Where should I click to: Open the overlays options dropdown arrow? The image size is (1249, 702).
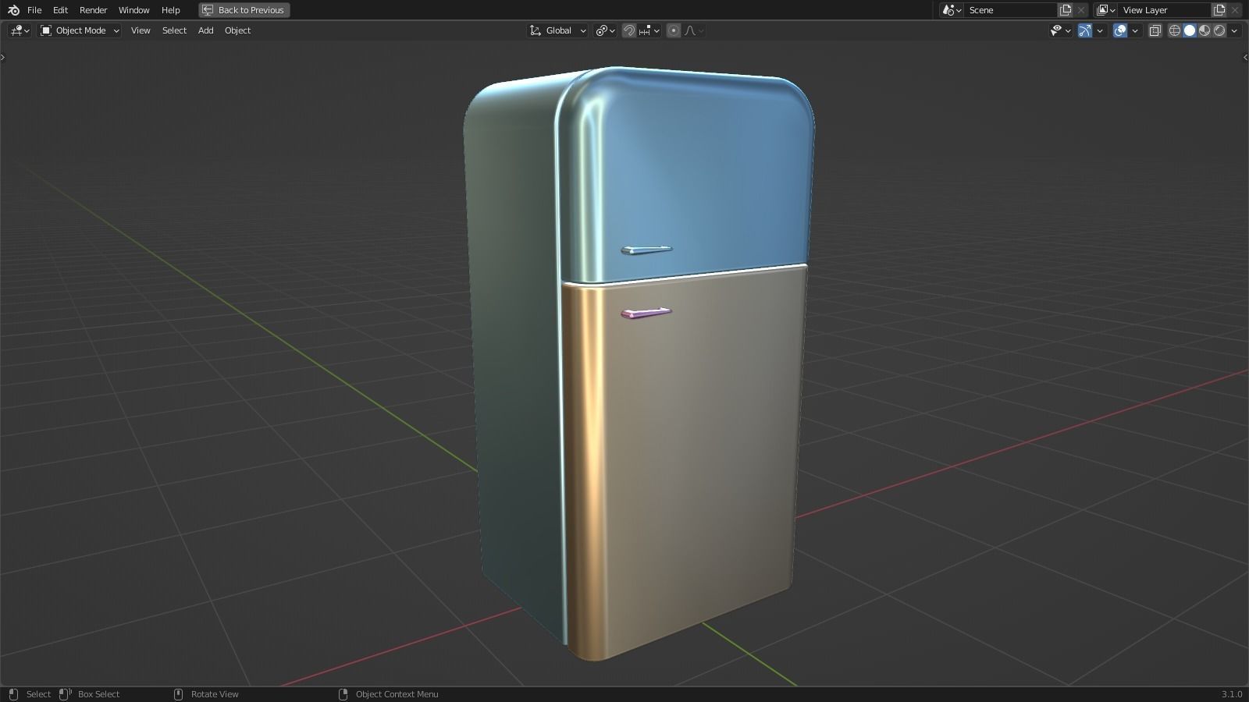tap(1135, 30)
